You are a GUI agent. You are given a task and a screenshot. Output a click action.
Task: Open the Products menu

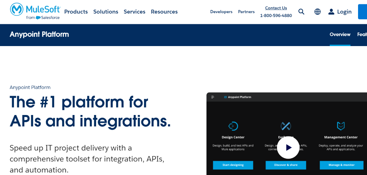coord(76,12)
